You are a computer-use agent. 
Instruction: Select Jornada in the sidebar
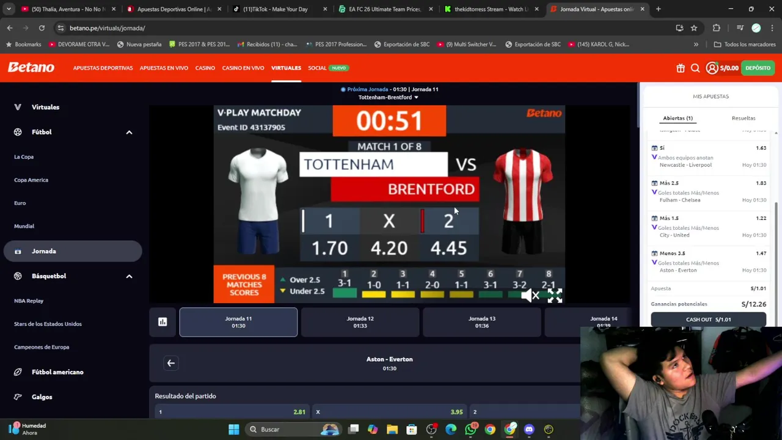tap(73, 251)
